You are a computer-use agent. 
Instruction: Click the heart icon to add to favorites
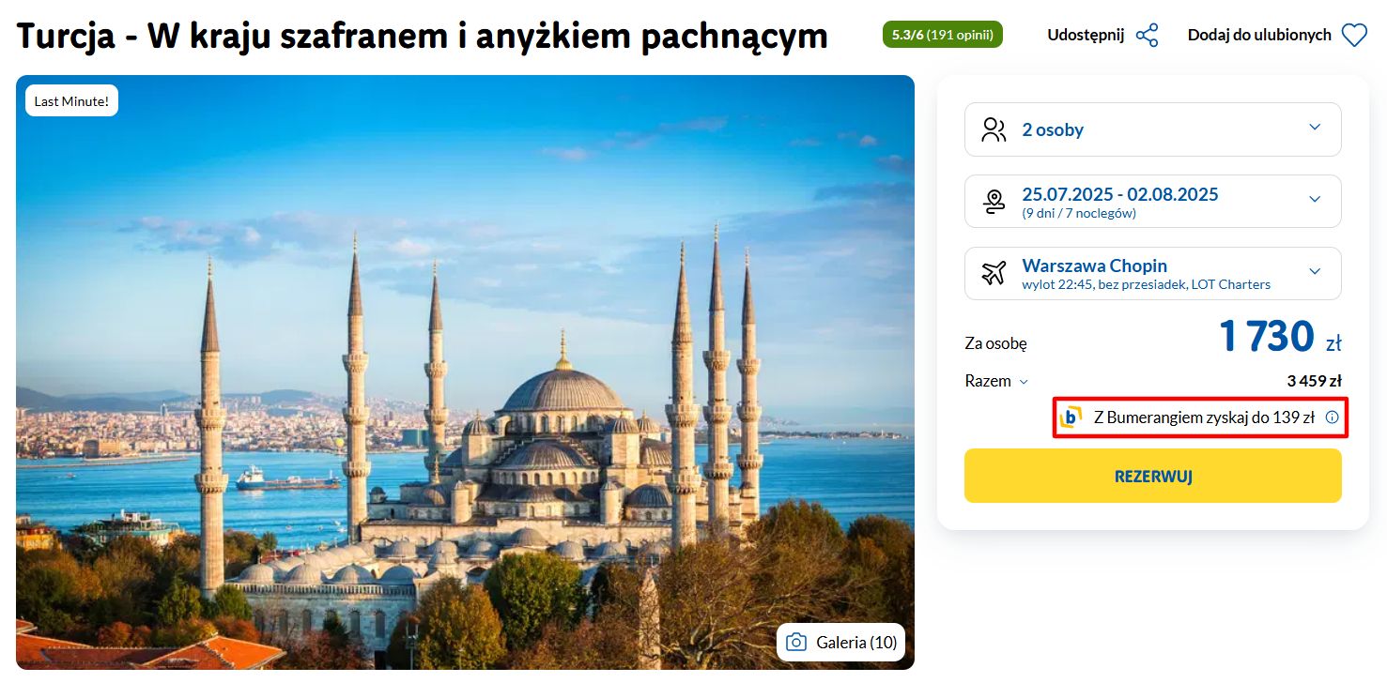coord(1354,36)
